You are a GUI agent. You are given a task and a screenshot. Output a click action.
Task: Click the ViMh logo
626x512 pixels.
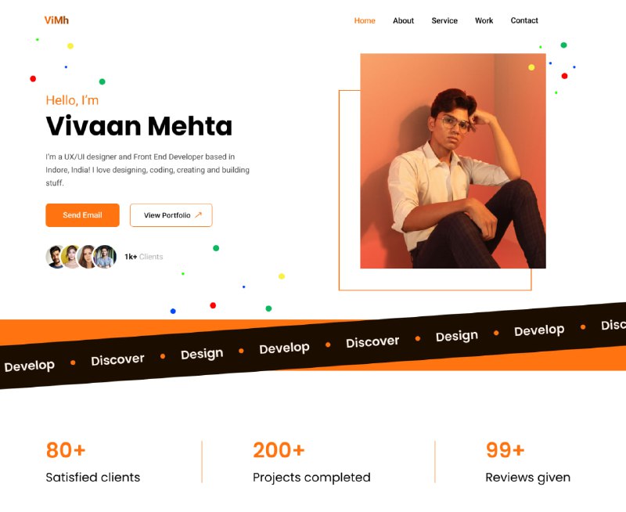56,20
